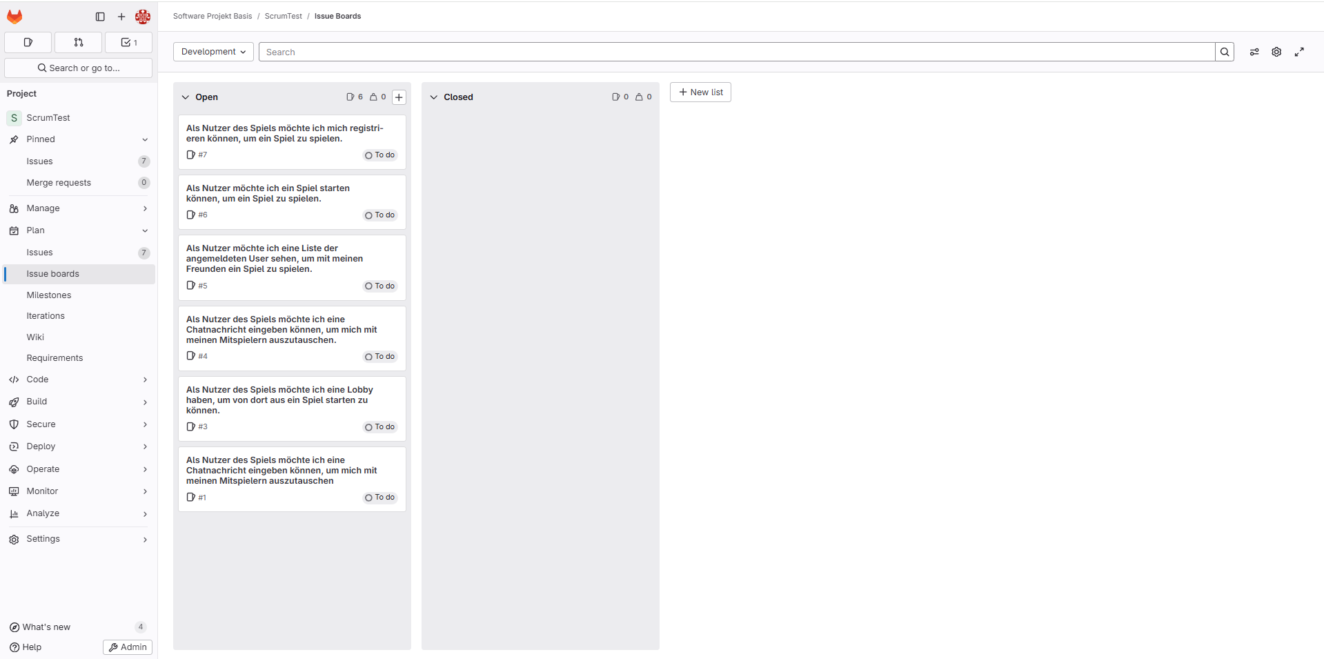Open assigned issues shortcut icon
The height and width of the screenshot is (659, 1324).
click(28, 43)
